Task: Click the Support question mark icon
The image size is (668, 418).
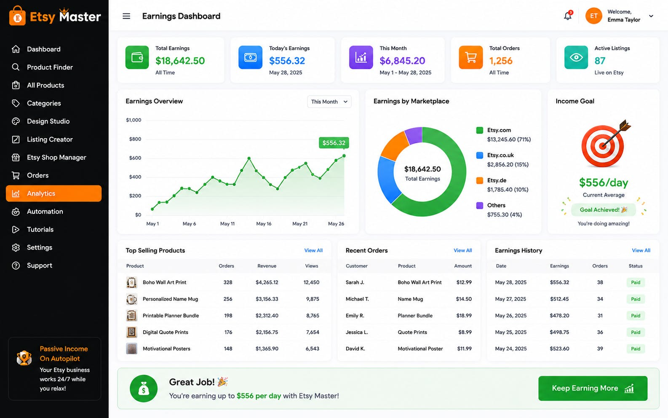Action: [16, 265]
